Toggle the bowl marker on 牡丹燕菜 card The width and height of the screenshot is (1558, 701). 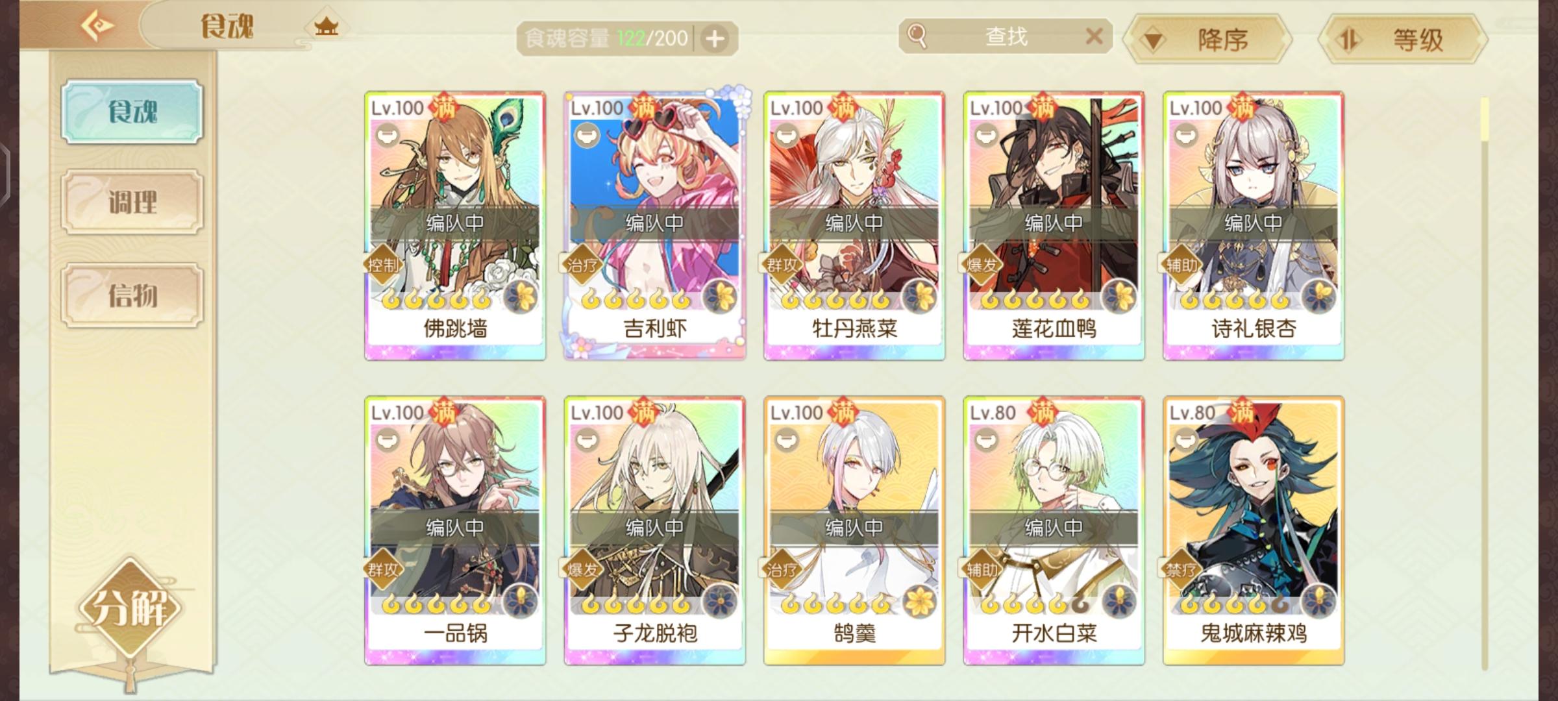pos(785,136)
